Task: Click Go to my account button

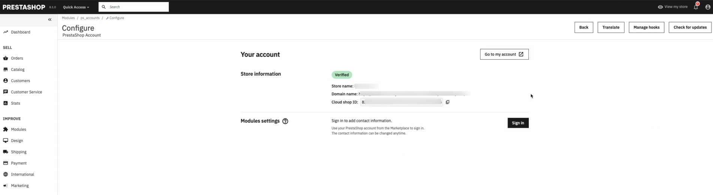Action: (504, 54)
